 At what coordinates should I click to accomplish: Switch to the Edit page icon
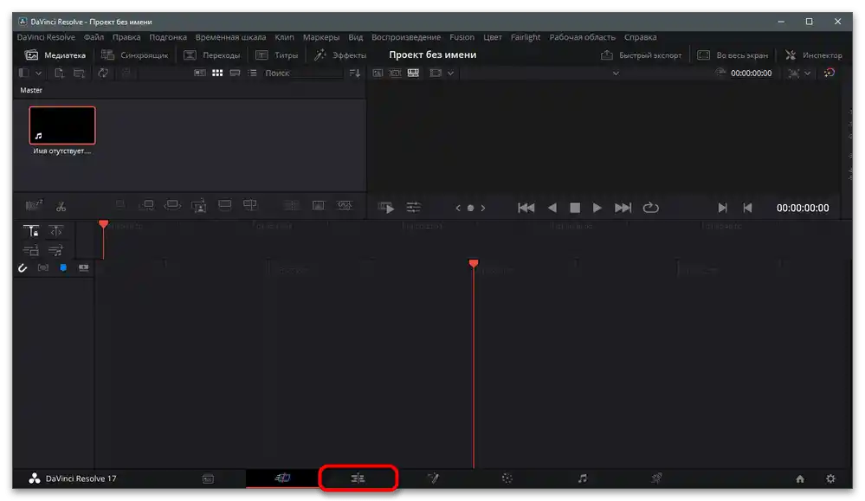358,478
